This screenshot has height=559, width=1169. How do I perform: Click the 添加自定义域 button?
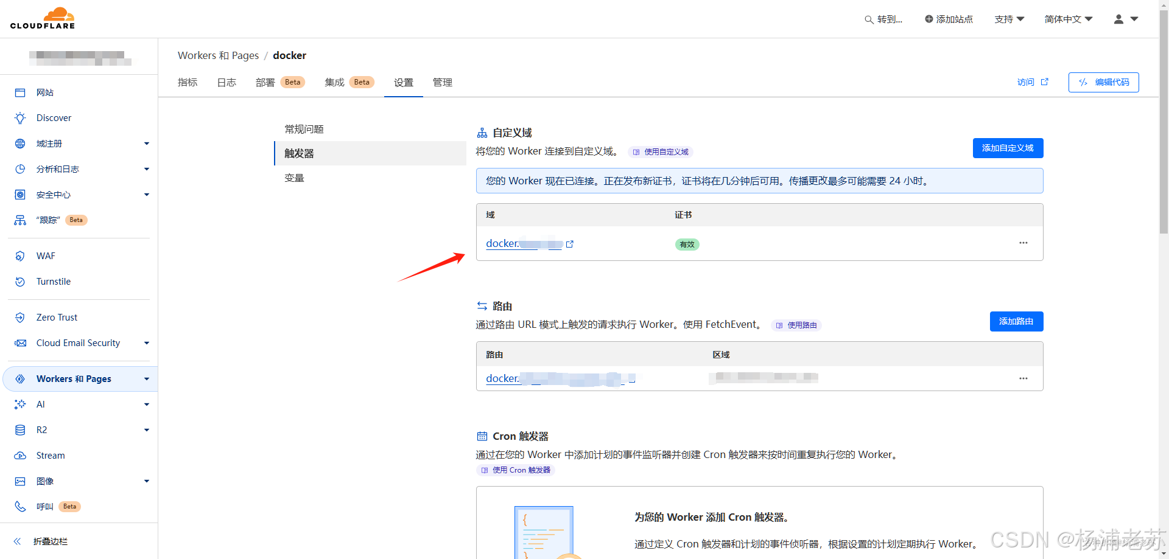pyautogui.click(x=1008, y=148)
